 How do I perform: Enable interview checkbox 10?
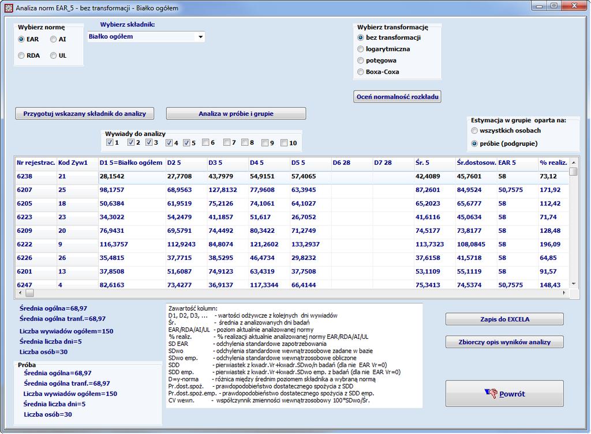pyautogui.click(x=284, y=143)
